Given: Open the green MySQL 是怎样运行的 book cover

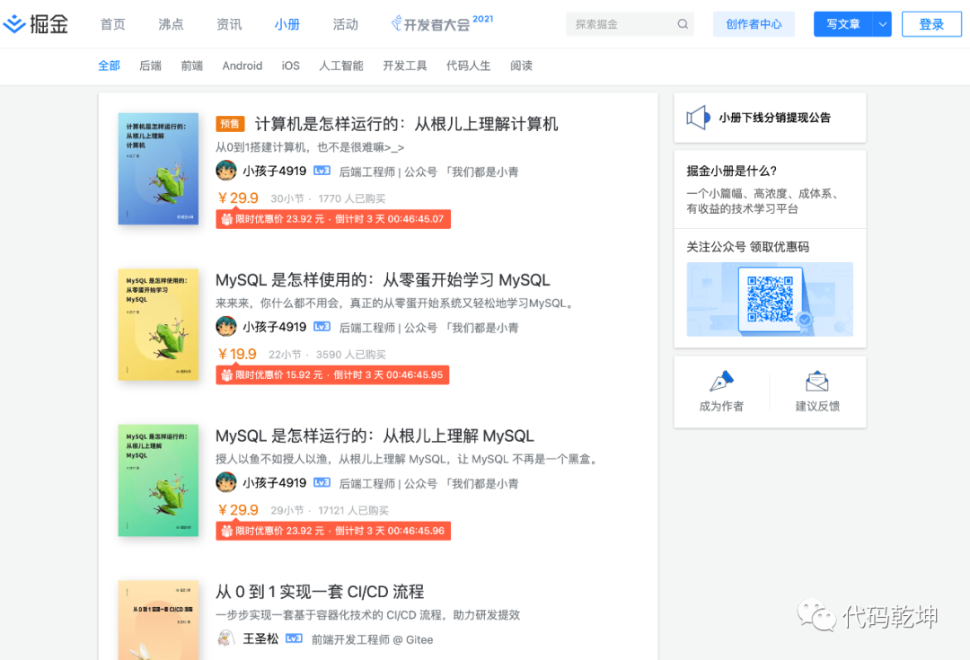Looking at the screenshot, I should (x=158, y=480).
